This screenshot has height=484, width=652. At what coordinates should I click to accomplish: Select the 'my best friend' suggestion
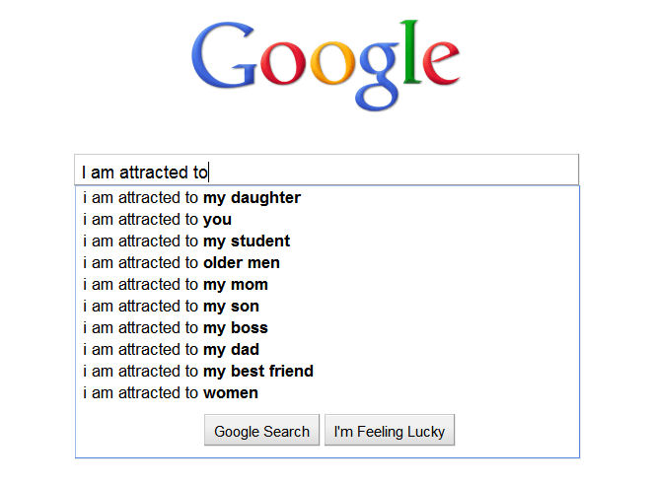pos(198,372)
